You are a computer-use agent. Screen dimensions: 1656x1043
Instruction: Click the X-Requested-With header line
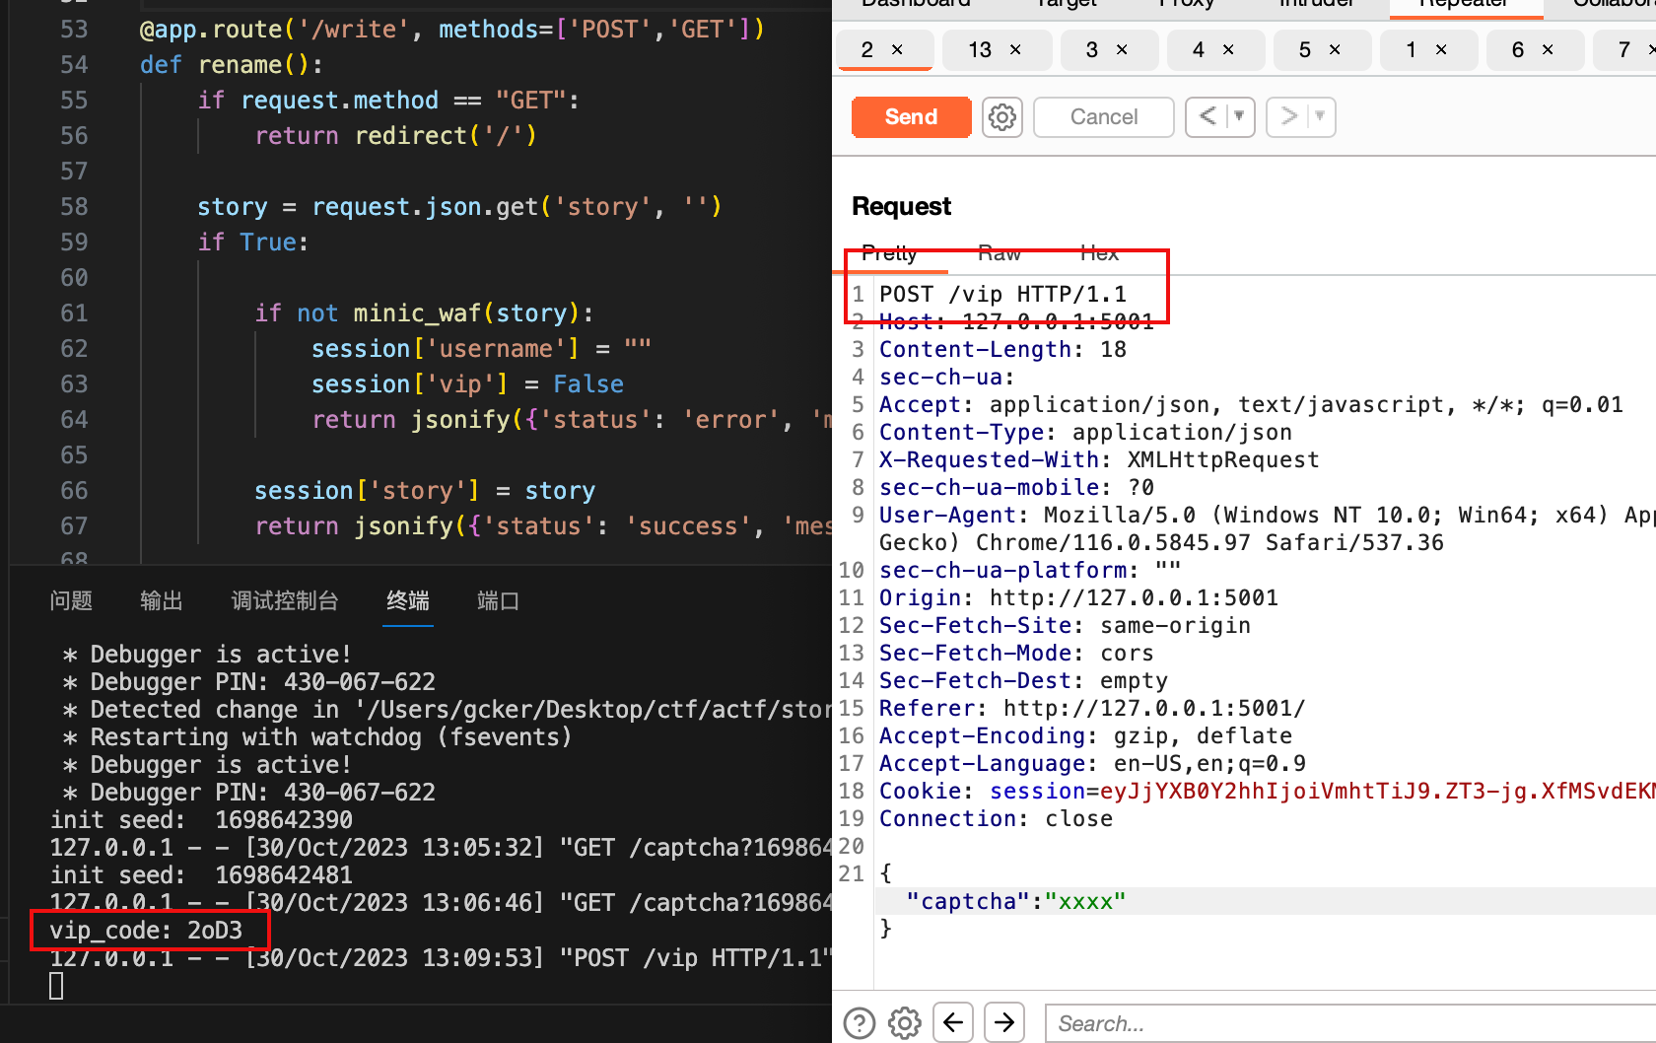point(1099,460)
